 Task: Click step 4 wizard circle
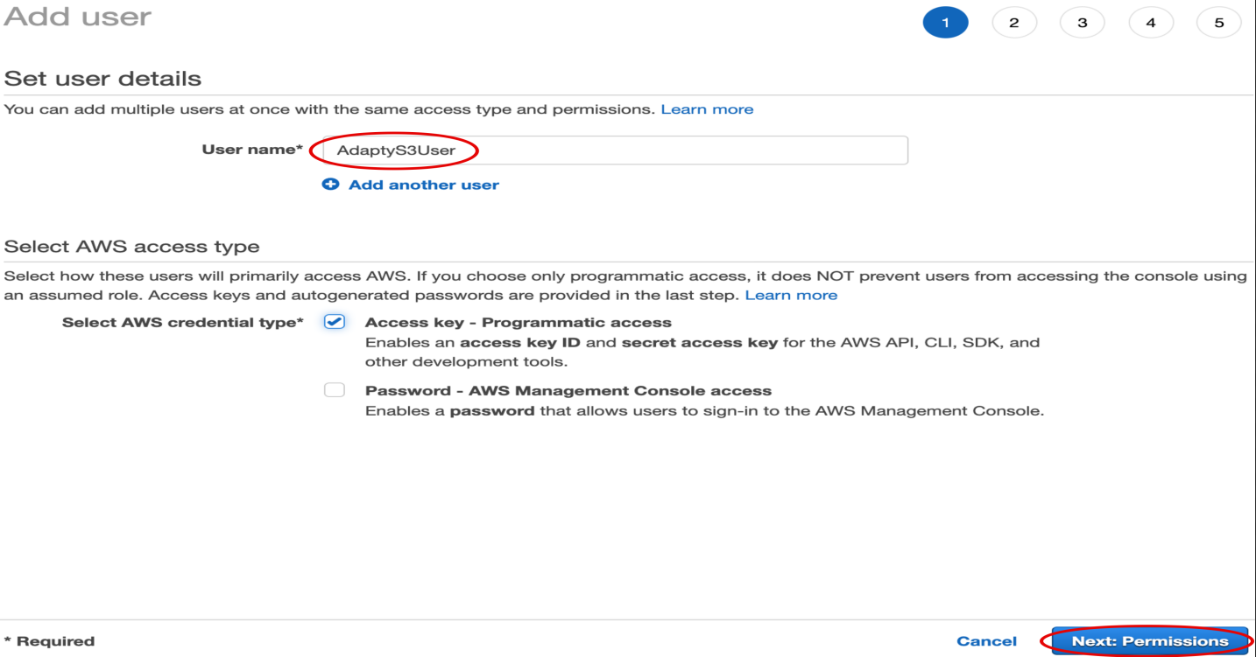click(x=1150, y=23)
